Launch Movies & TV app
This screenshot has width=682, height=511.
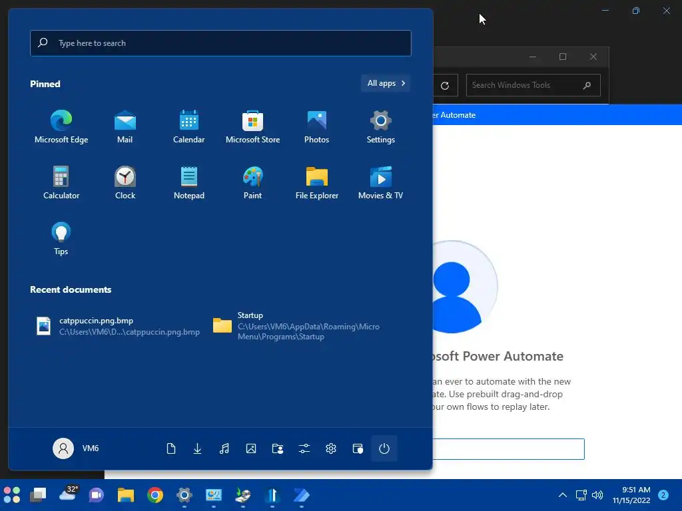pos(380,182)
